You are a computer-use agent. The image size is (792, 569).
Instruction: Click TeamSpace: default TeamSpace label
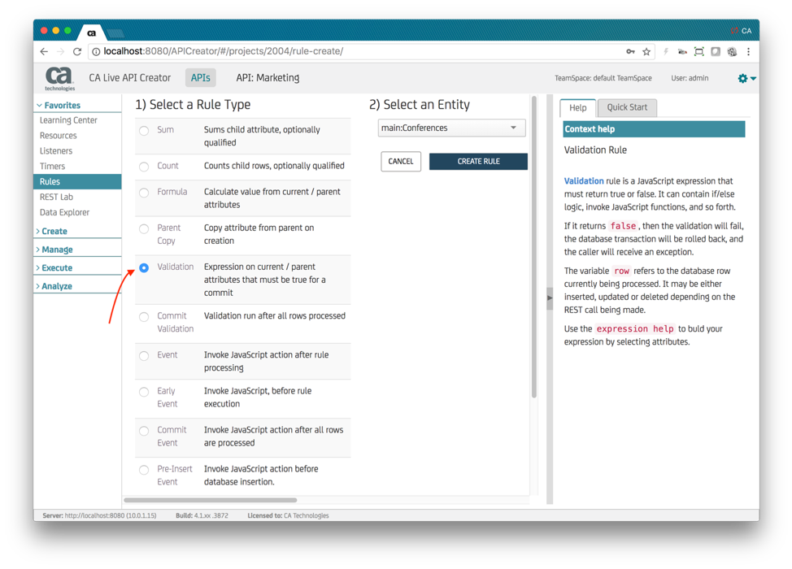click(603, 78)
